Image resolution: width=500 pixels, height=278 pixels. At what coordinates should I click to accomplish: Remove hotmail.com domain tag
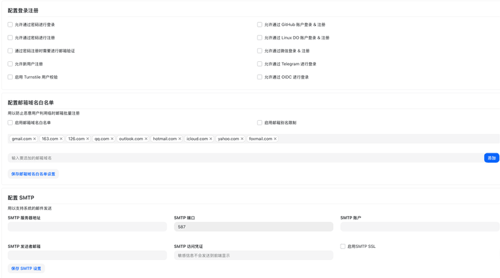pos(179,139)
